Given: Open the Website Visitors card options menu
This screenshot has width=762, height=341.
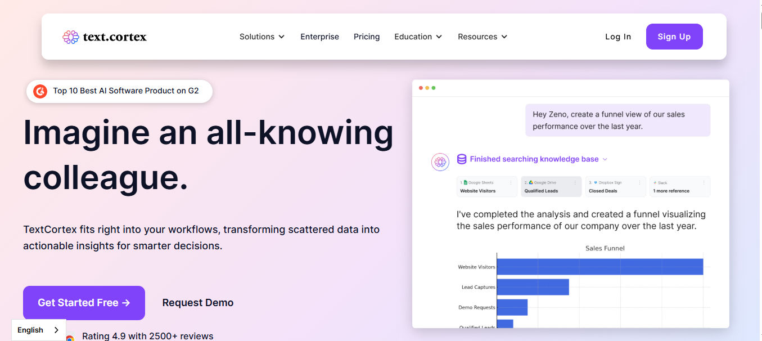Looking at the screenshot, I should (511, 182).
